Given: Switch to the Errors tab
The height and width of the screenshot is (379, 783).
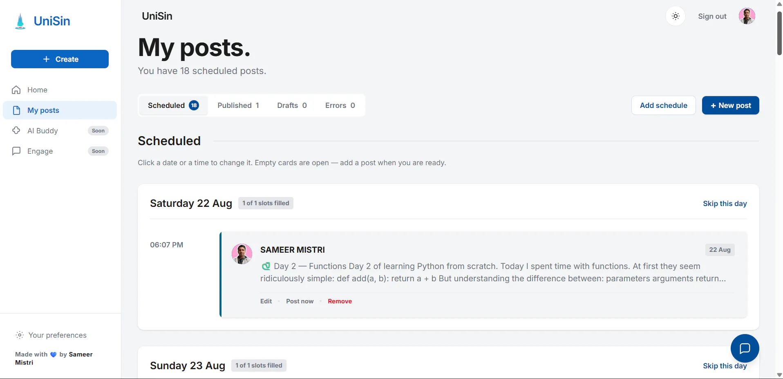Looking at the screenshot, I should 340,105.
